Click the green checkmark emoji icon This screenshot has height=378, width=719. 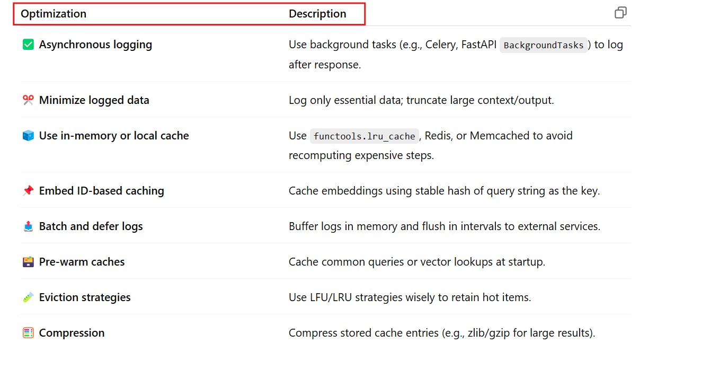(x=28, y=45)
